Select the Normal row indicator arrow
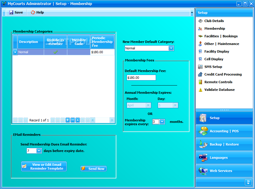Image resolution: width=255 pixels, height=189 pixels. tap(15, 52)
